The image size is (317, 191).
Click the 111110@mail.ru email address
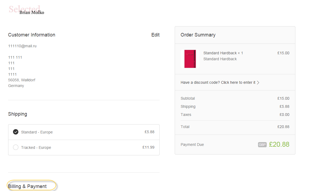point(22,46)
